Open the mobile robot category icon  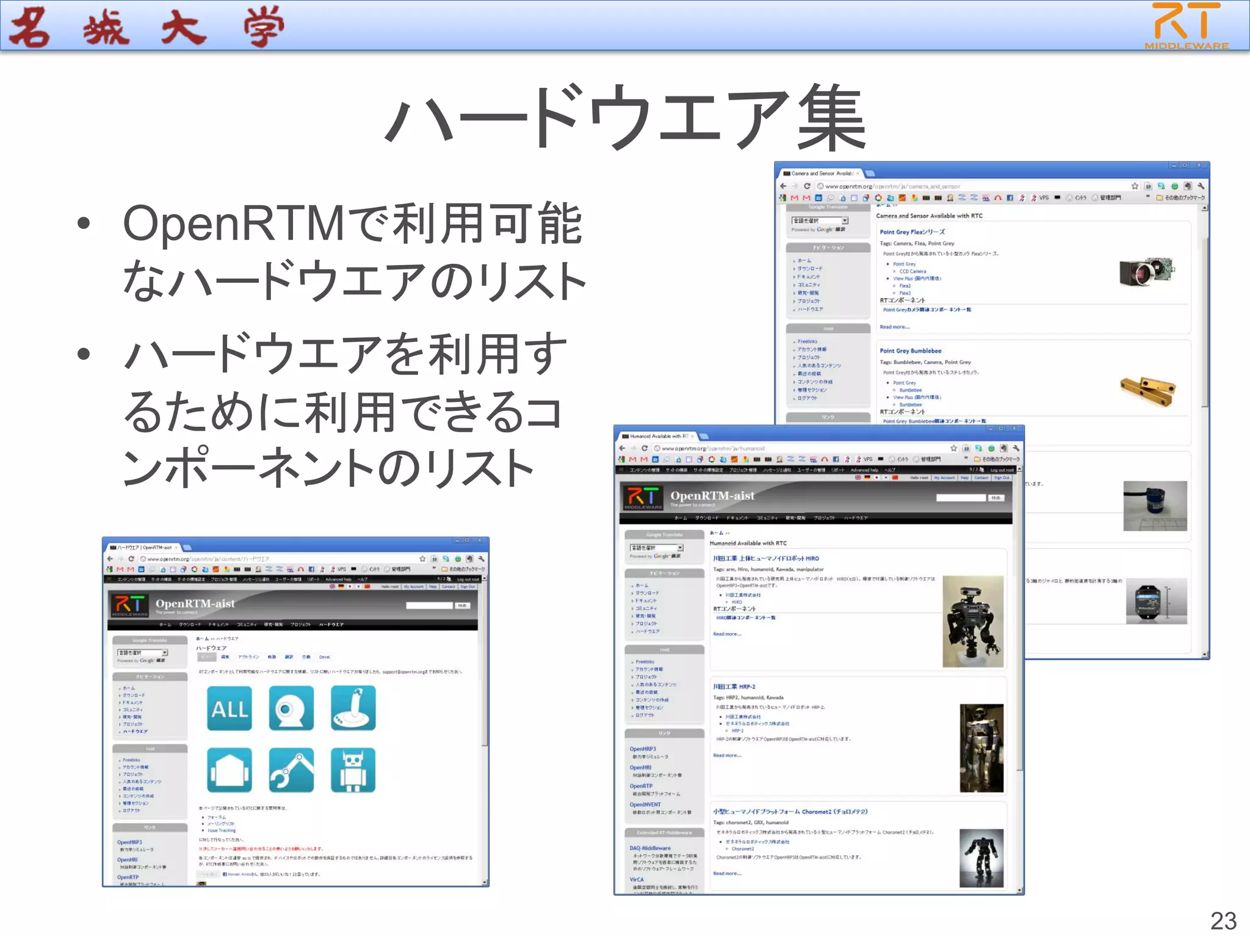point(229,770)
